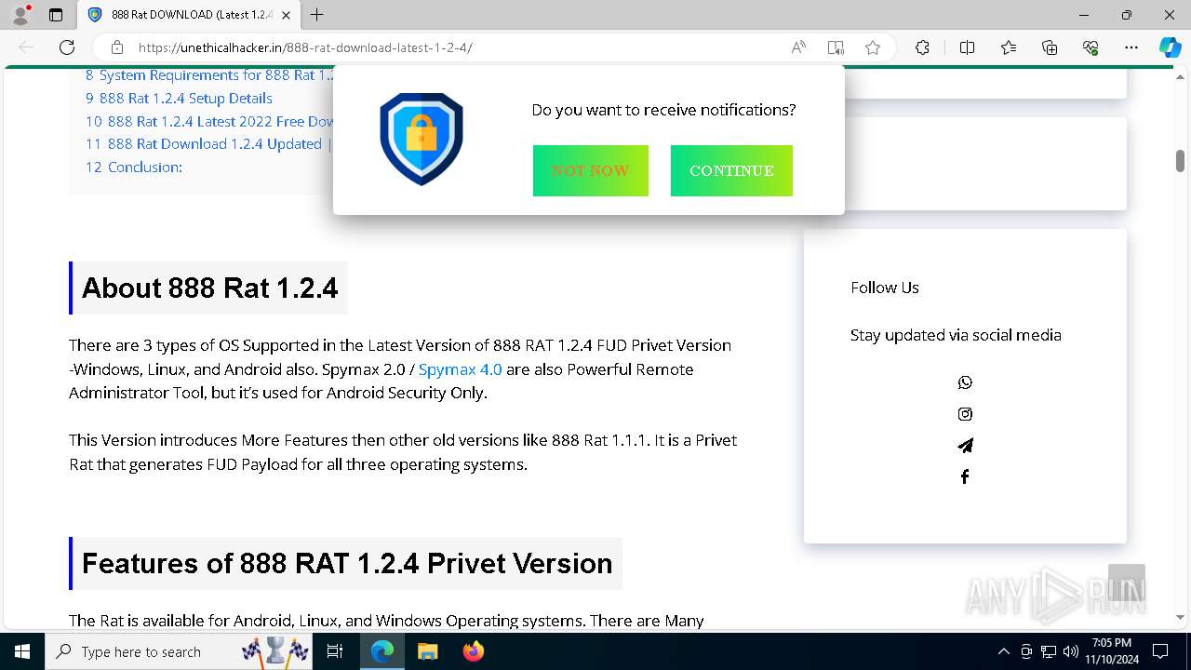Open Settings and more ellipsis menu
The image size is (1191, 670).
(x=1131, y=47)
